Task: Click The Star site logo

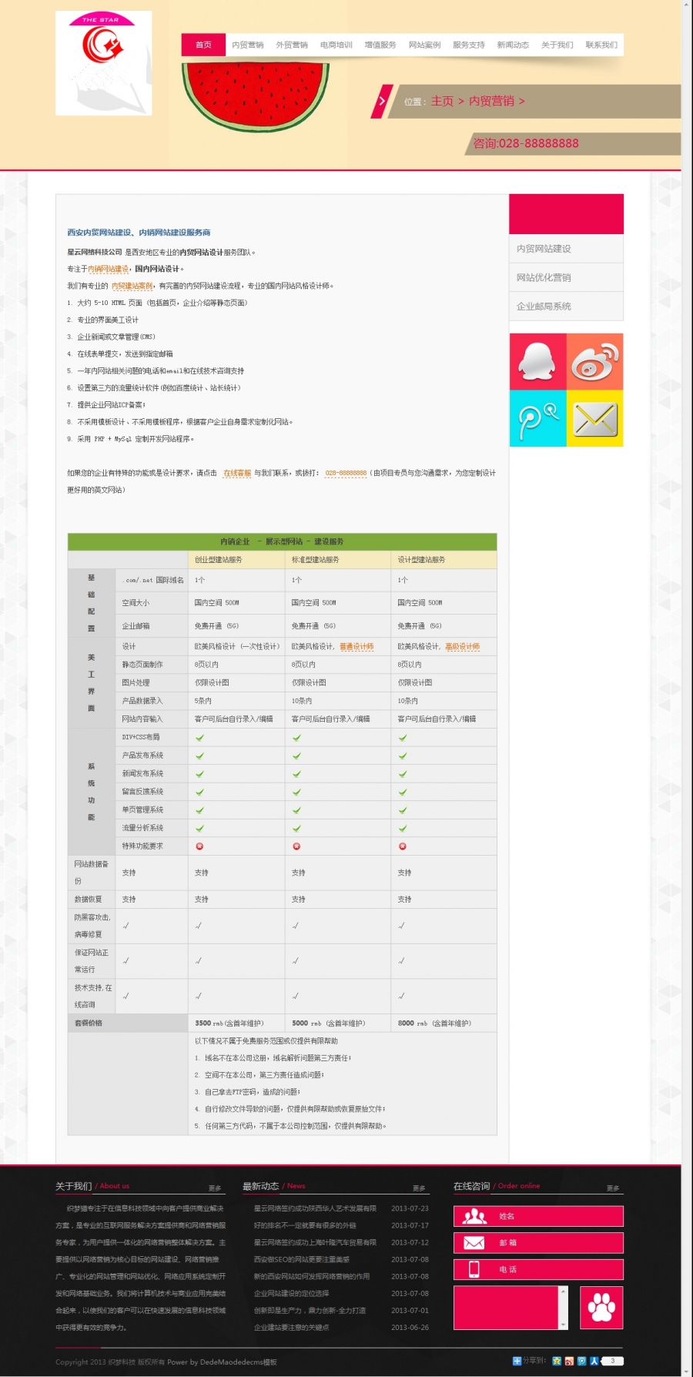Action: click(x=103, y=63)
